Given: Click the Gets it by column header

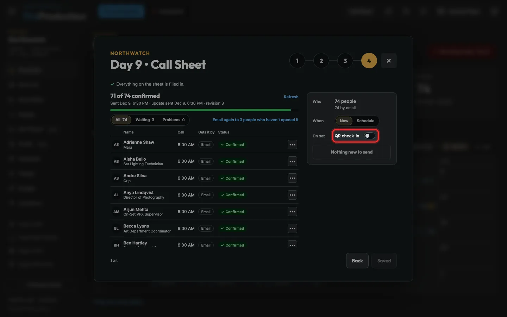Looking at the screenshot, I should pyautogui.click(x=206, y=132).
